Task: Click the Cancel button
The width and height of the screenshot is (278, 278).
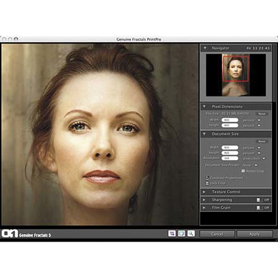Action: click(x=217, y=234)
